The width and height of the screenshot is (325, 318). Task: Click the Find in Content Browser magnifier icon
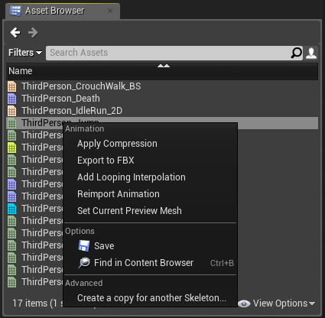pos(84,263)
